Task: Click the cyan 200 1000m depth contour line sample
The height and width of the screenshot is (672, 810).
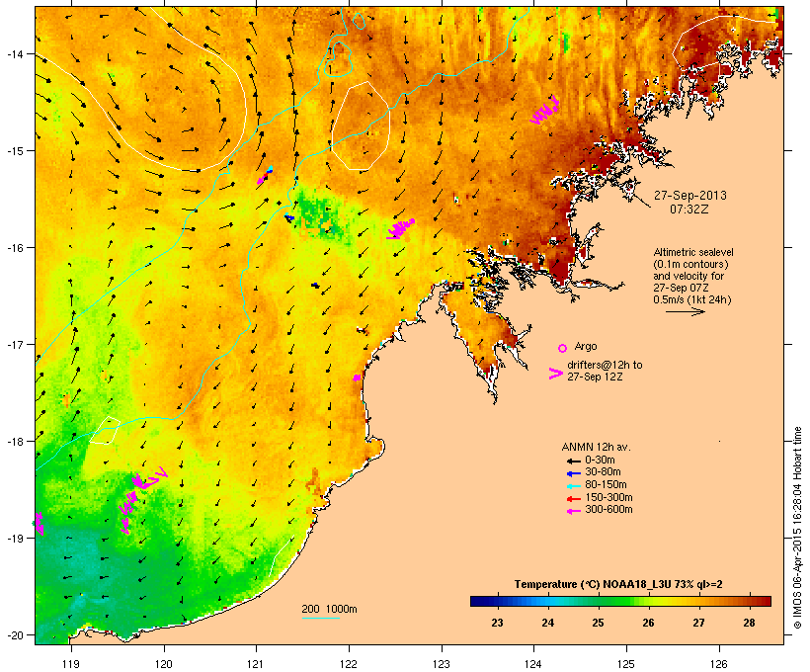Action: (320, 618)
